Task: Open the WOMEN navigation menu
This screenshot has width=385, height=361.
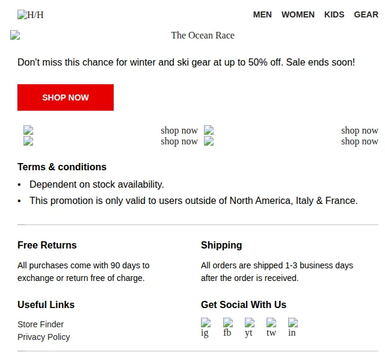Action: [298, 14]
